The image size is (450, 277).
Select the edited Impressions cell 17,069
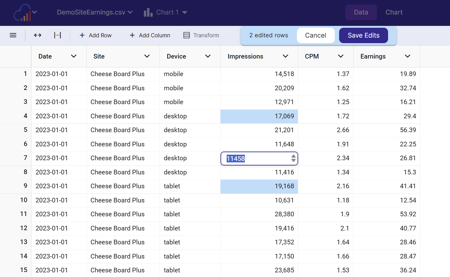(259, 116)
